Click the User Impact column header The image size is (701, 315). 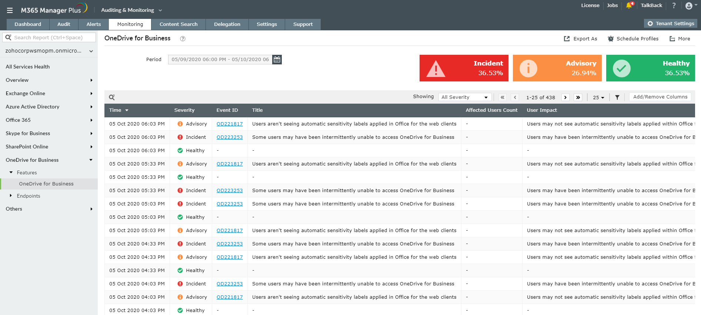tap(542, 110)
